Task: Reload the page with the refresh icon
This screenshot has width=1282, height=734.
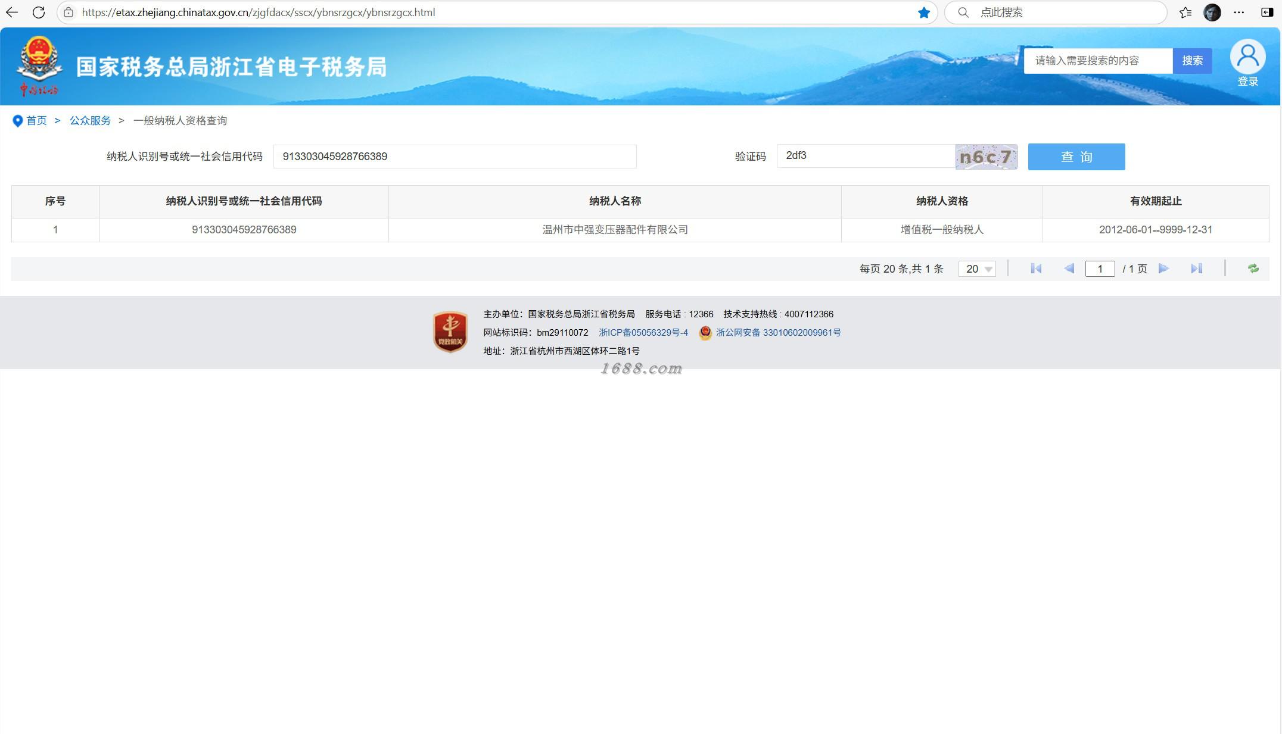Action: [39, 12]
